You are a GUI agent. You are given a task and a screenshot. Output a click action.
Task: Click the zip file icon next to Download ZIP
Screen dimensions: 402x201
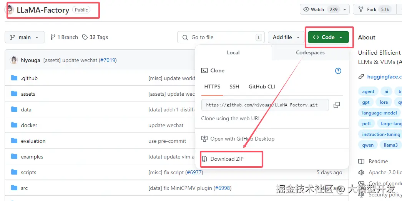(204, 159)
